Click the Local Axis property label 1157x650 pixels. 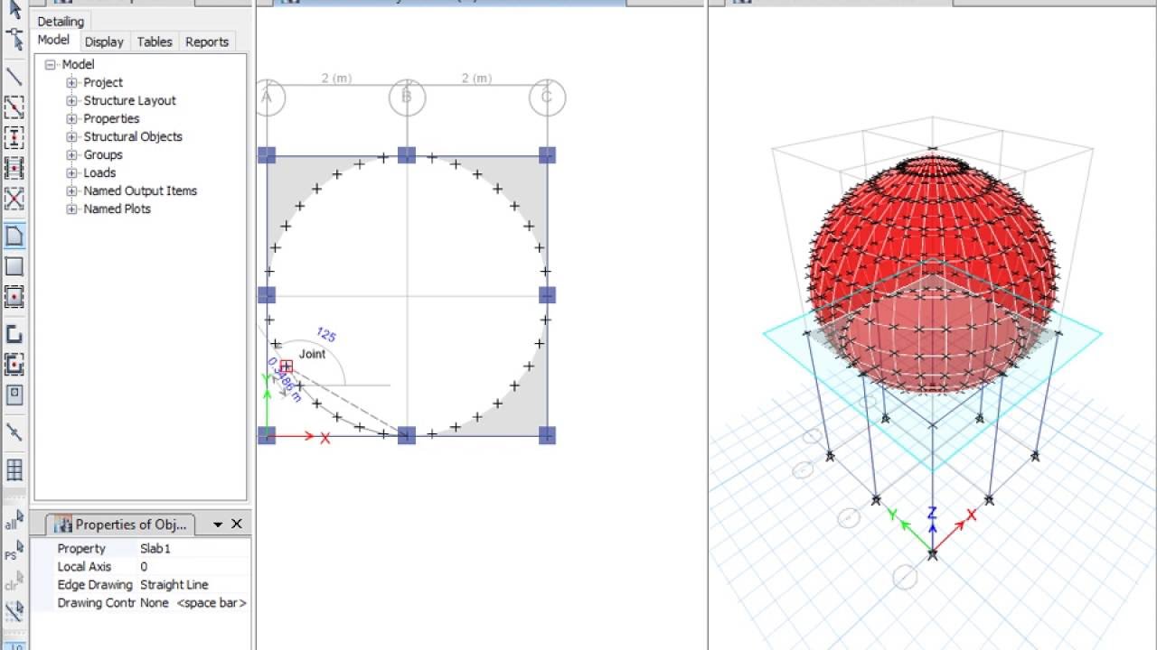click(84, 567)
